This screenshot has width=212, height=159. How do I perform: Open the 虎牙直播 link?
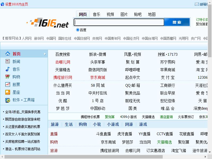pyautogui.click(x=125, y=134)
